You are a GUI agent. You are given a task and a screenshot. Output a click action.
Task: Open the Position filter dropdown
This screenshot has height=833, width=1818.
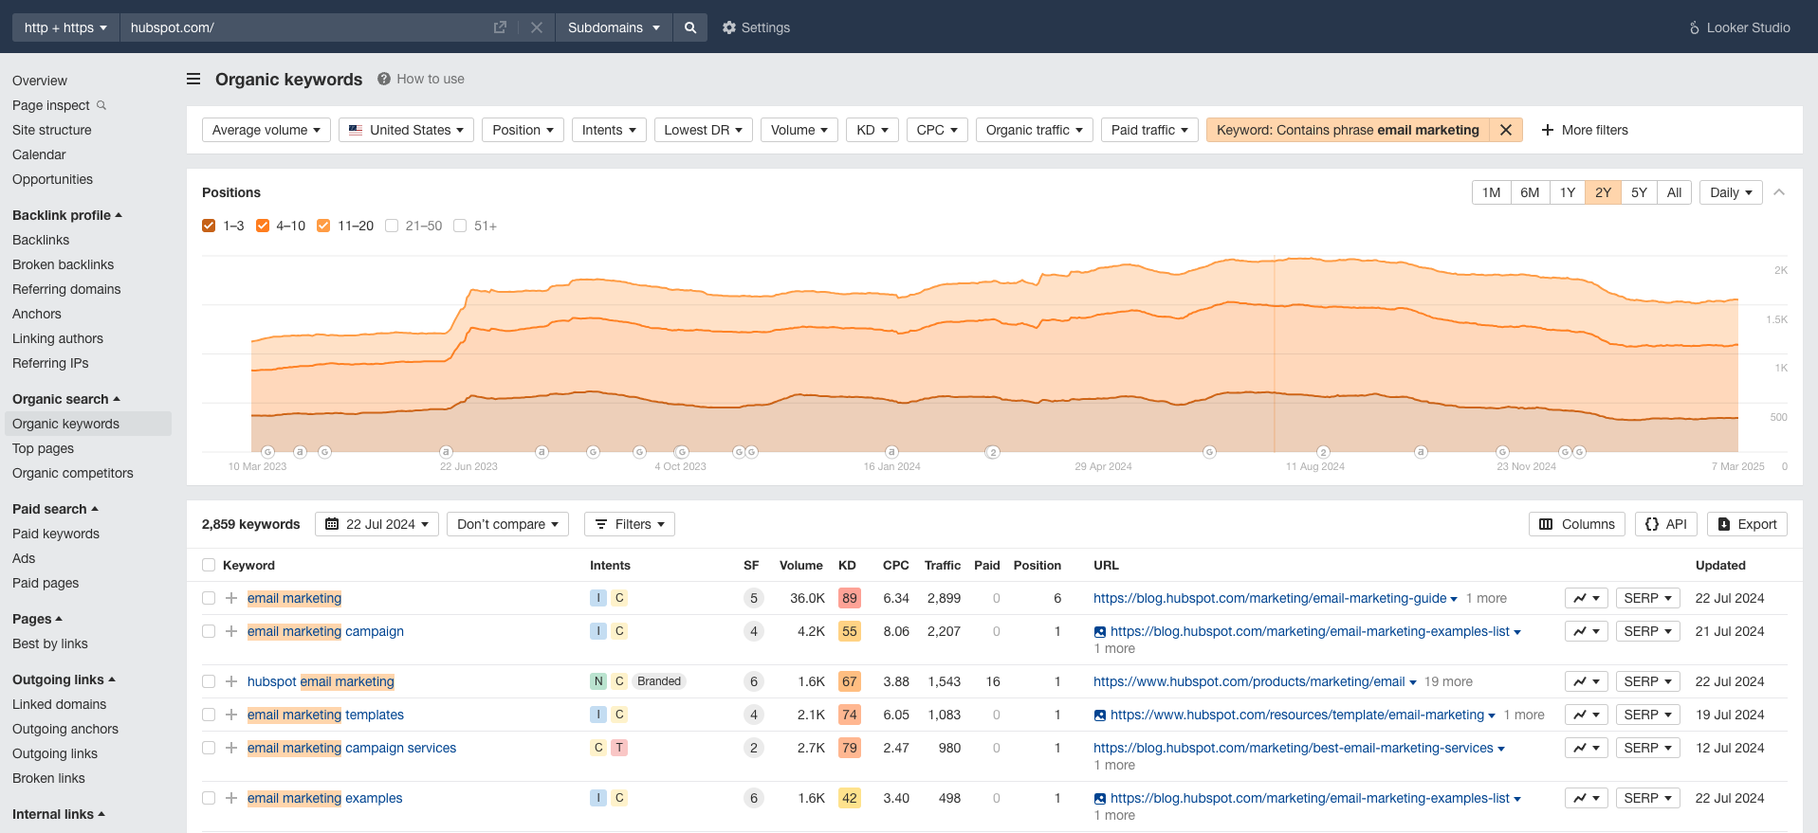pyautogui.click(x=523, y=130)
